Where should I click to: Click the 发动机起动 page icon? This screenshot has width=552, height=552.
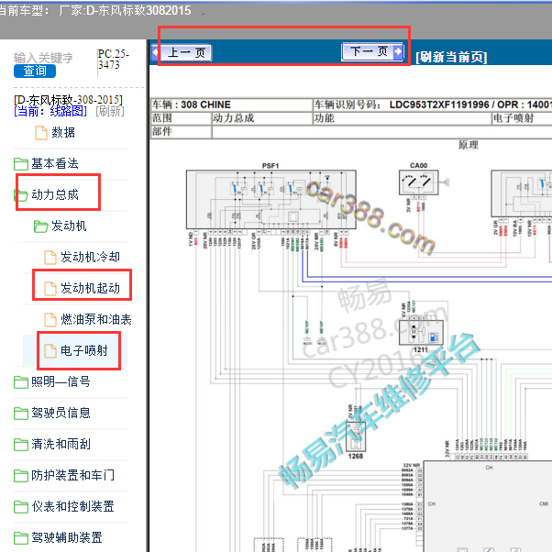point(50,288)
